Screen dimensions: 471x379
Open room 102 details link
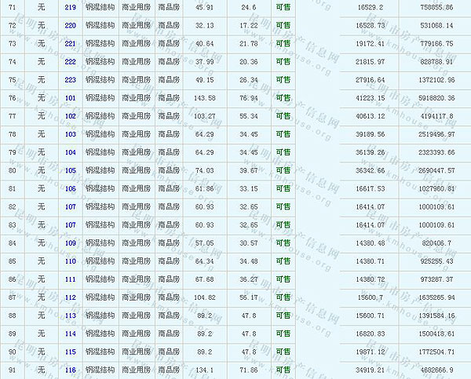(71, 115)
